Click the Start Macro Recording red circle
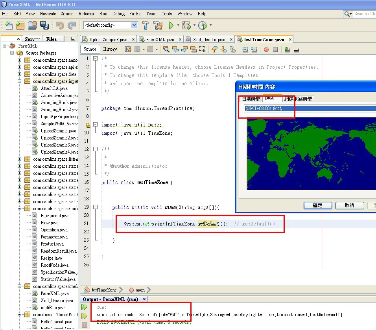376x330 pixels. pos(266,49)
